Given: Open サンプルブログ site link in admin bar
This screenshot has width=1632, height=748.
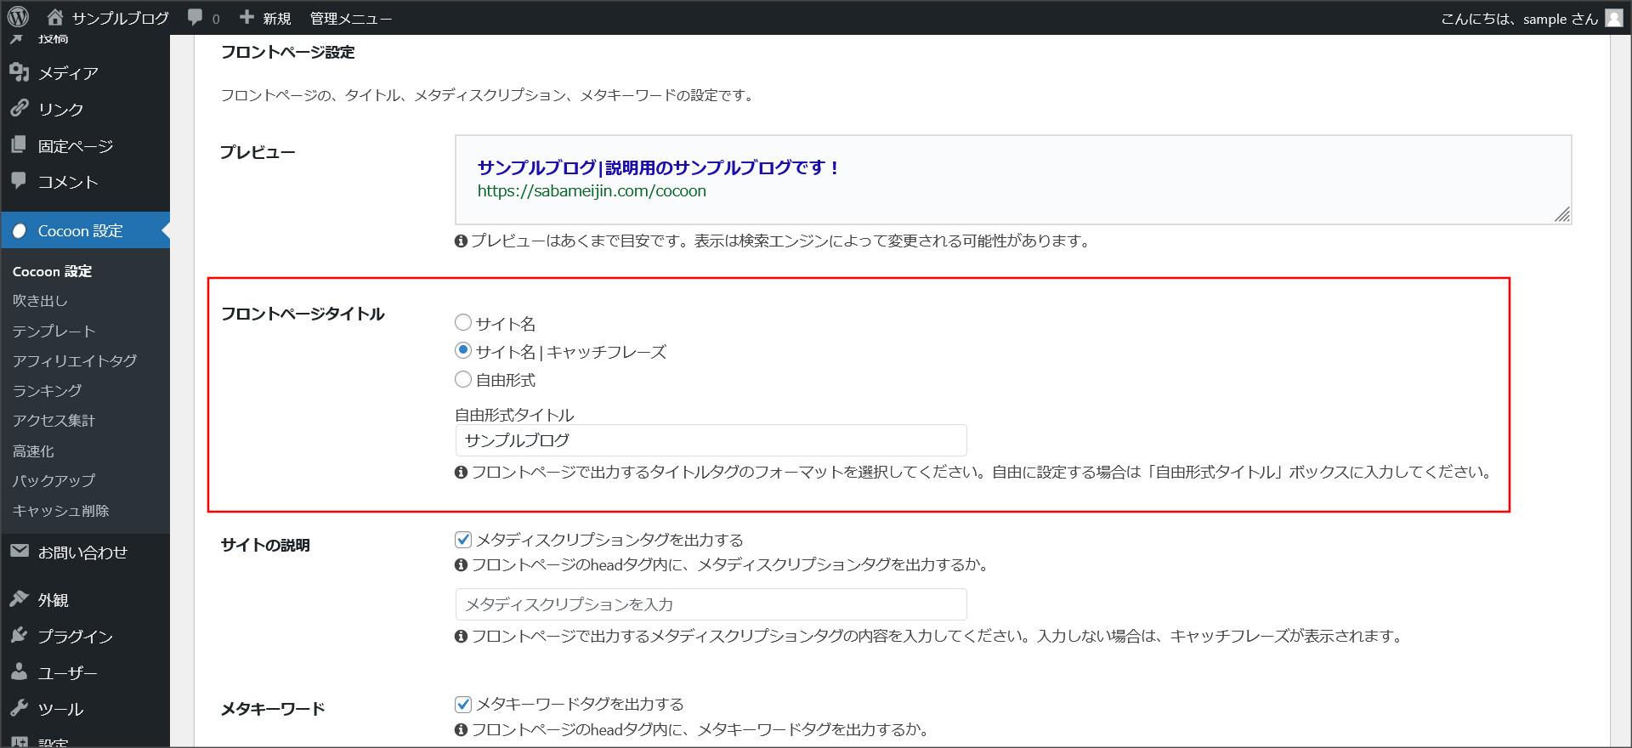Looking at the screenshot, I should coord(120,18).
